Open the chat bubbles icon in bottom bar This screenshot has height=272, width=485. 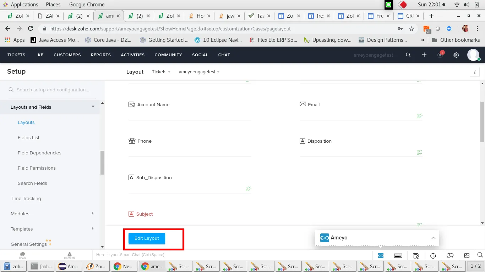[450, 255]
